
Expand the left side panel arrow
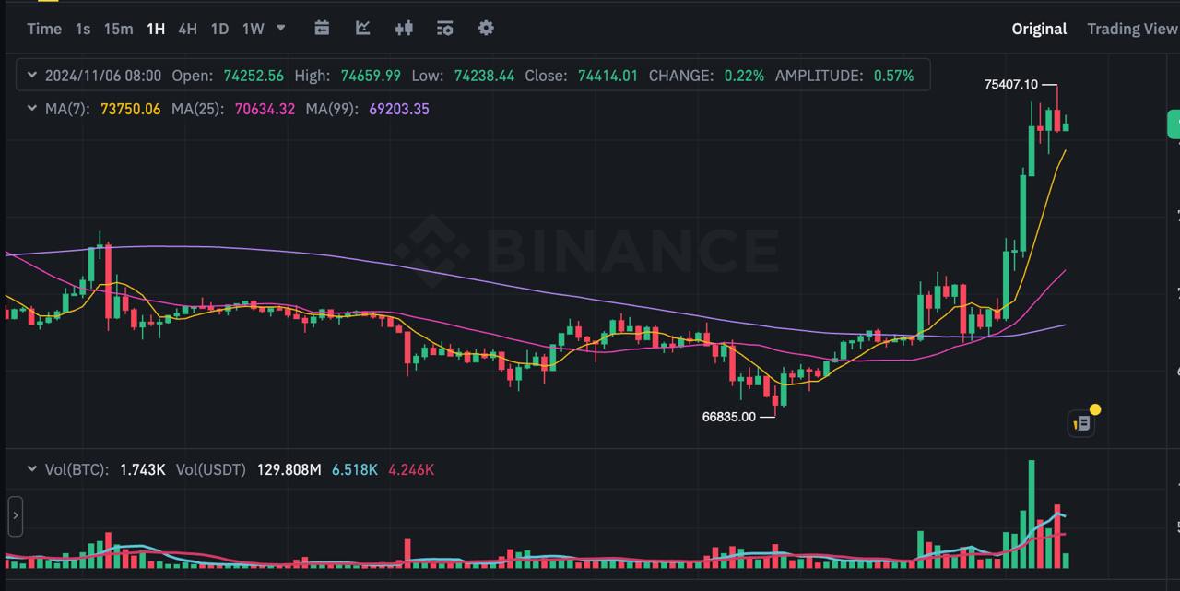click(15, 516)
